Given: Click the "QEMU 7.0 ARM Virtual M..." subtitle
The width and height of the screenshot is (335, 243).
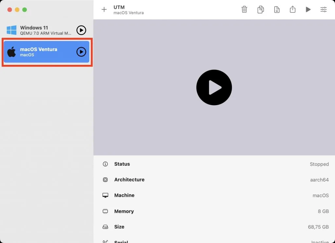Looking at the screenshot, I should (x=46, y=33).
